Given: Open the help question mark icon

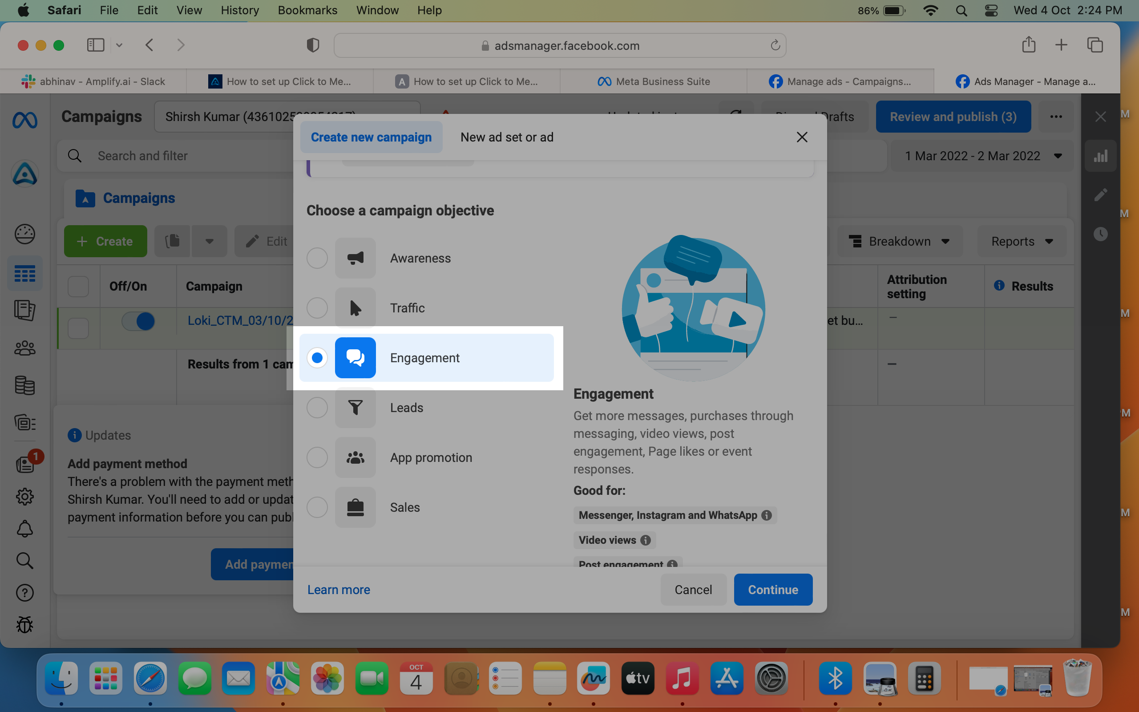Looking at the screenshot, I should [x=24, y=593].
